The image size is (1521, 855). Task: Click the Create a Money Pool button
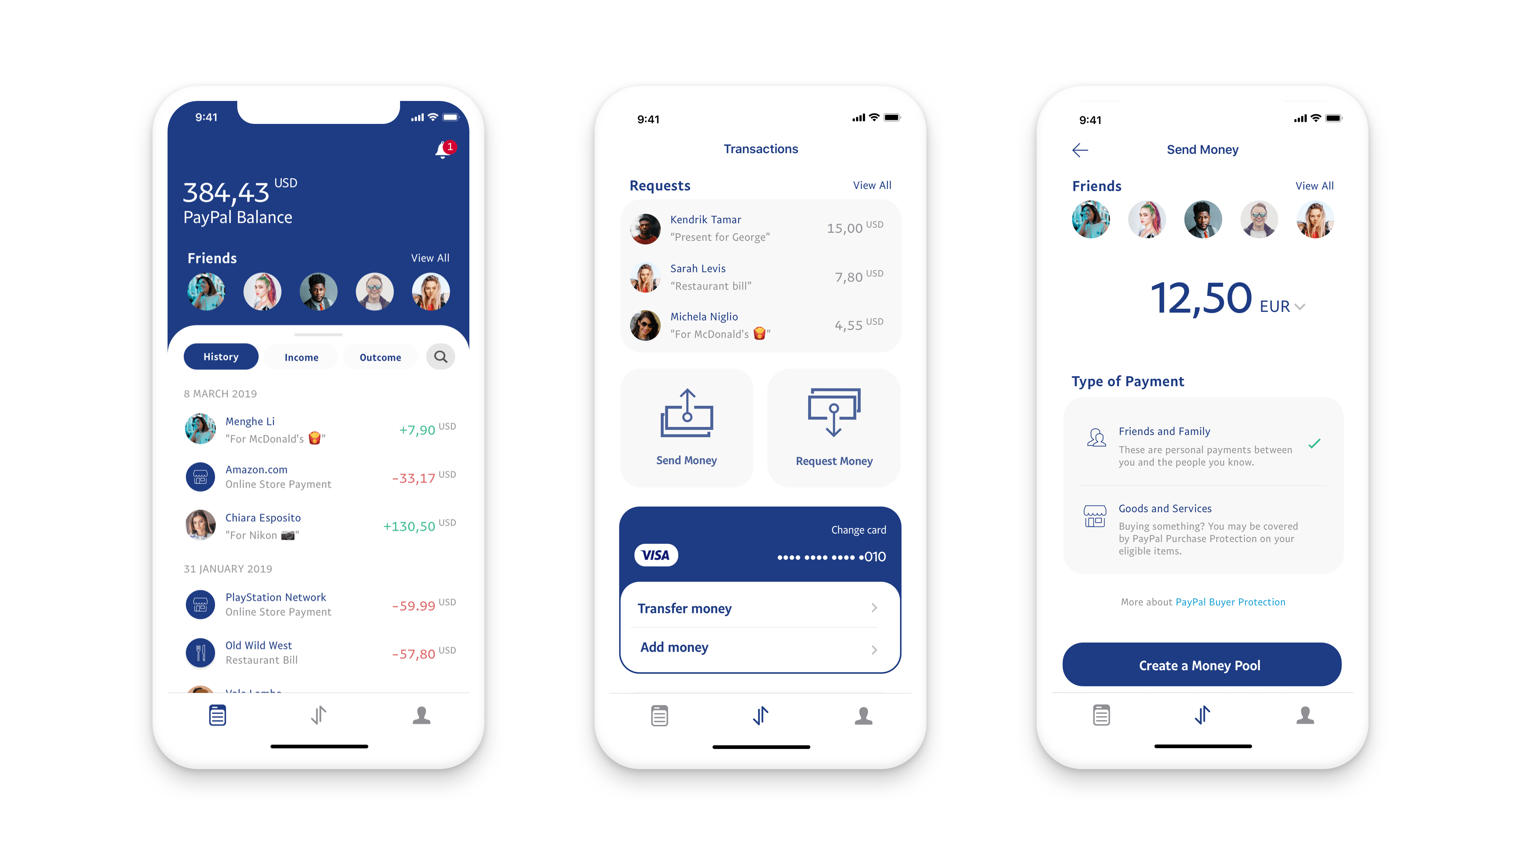[x=1200, y=665]
